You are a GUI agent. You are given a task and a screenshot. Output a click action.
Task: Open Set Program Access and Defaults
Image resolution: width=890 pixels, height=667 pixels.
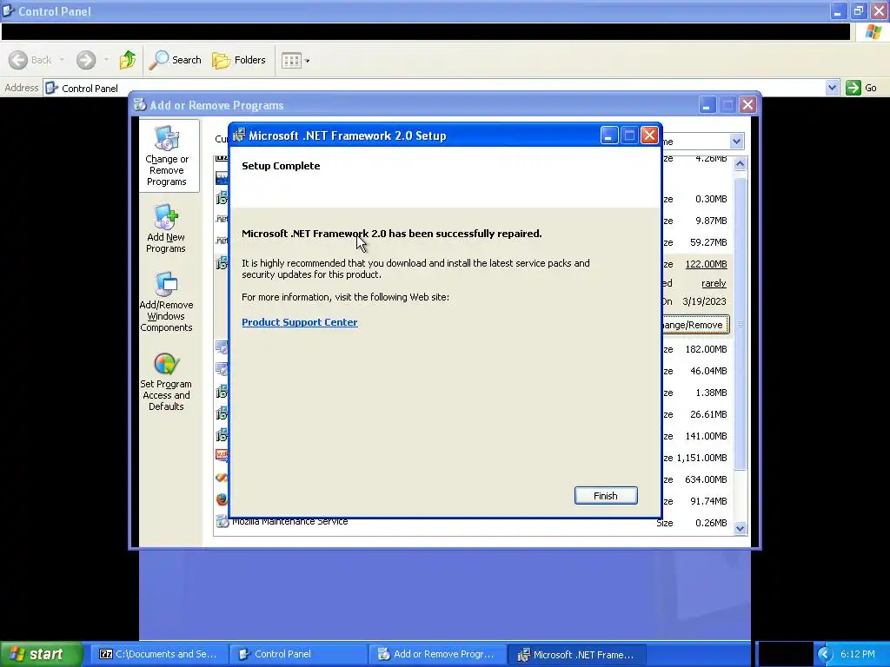166,382
